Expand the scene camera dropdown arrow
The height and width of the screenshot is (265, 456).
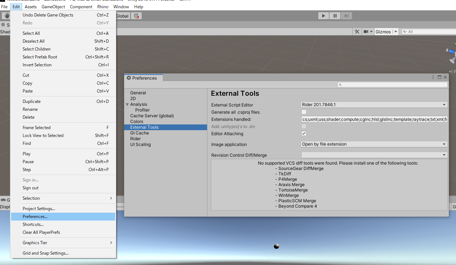coord(371,32)
